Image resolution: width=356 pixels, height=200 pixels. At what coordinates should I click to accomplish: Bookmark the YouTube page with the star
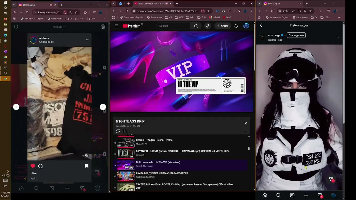tap(208, 11)
